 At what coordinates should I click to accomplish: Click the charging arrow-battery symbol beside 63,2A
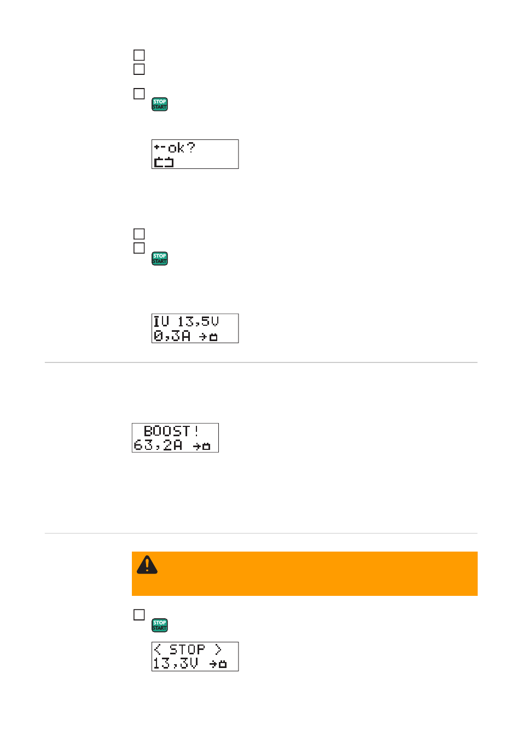[202, 446]
